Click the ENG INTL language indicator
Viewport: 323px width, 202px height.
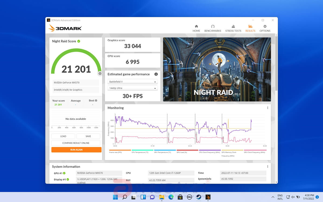pyautogui.click(x=280, y=197)
